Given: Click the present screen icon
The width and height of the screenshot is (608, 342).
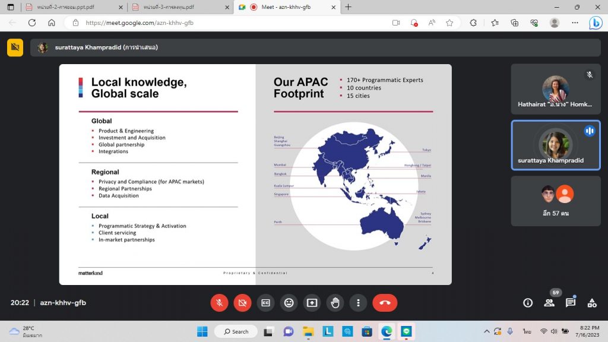Looking at the screenshot, I should (x=312, y=303).
